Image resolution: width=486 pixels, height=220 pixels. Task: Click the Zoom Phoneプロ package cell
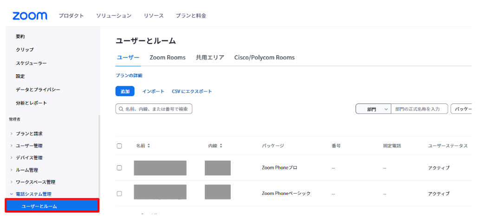pyautogui.click(x=279, y=168)
